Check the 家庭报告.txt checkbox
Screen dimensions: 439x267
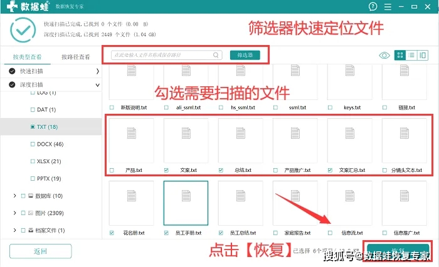(x=275, y=233)
